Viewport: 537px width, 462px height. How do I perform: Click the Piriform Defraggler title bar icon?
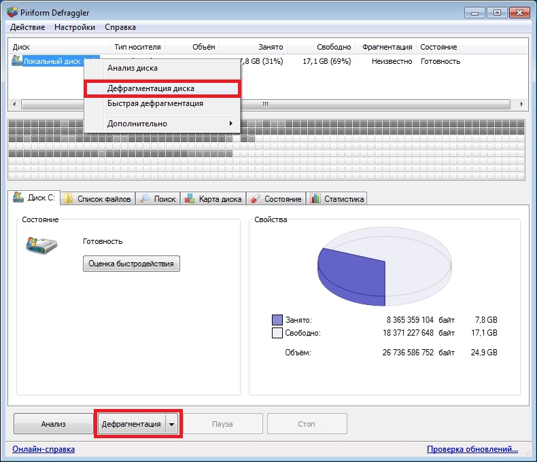(12, 12)
